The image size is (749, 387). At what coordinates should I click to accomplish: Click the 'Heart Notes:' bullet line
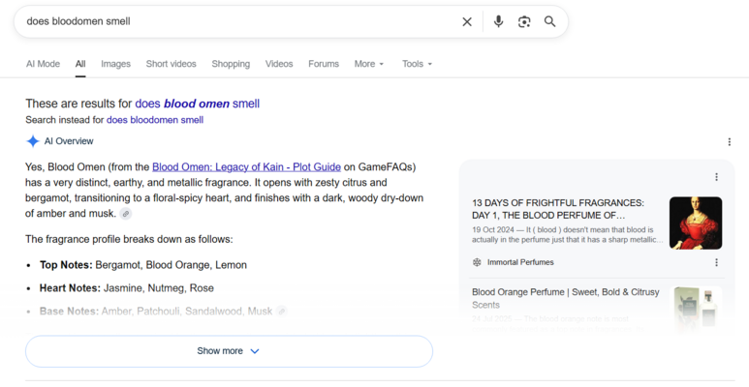coord(127,288)
